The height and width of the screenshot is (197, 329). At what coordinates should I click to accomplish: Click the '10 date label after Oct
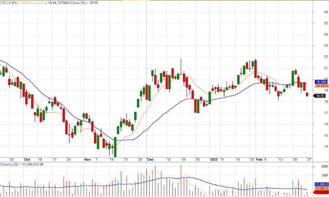coord(40,160)
